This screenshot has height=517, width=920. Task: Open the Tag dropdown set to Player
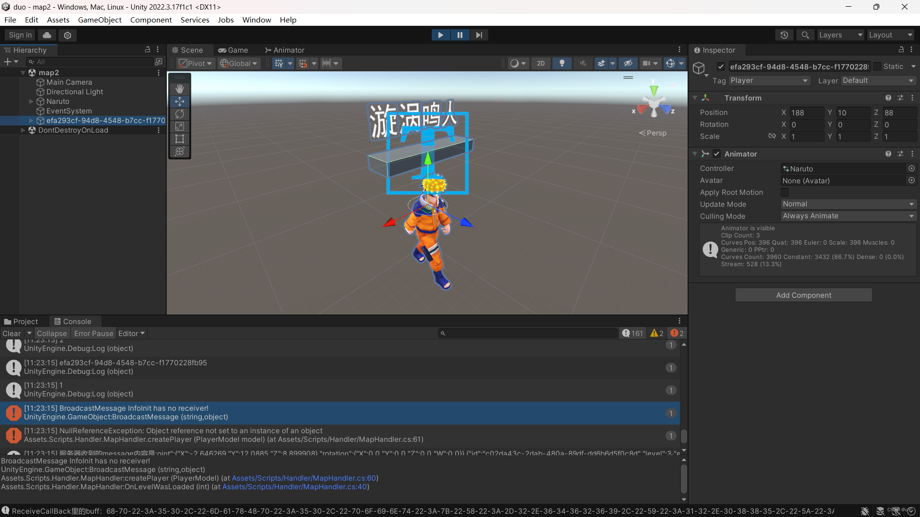pyautogui.click(x=770, y=80)
